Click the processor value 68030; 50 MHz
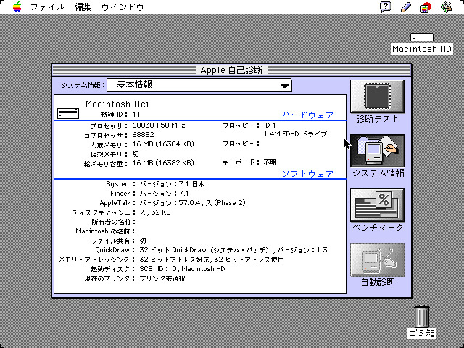 point(159,125)
